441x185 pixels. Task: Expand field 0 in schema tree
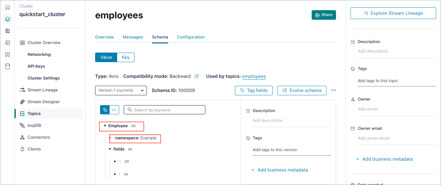coord(115,161)
